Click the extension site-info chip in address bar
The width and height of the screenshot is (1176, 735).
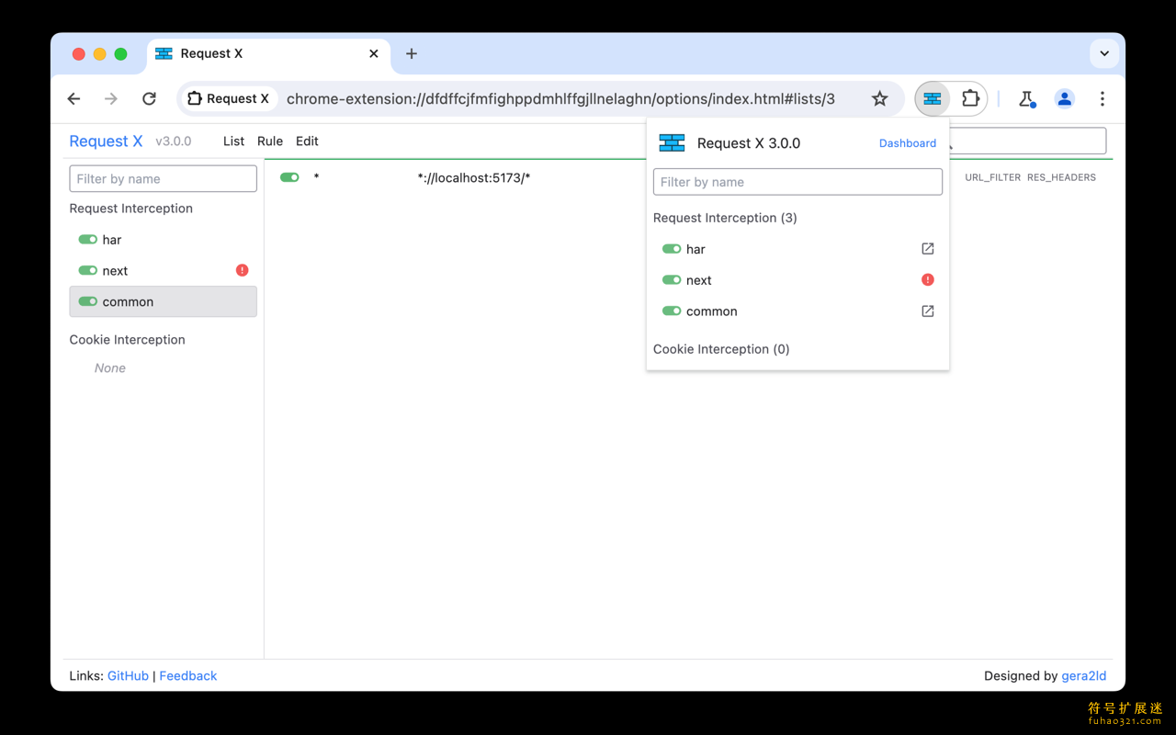tap(228, 98)
